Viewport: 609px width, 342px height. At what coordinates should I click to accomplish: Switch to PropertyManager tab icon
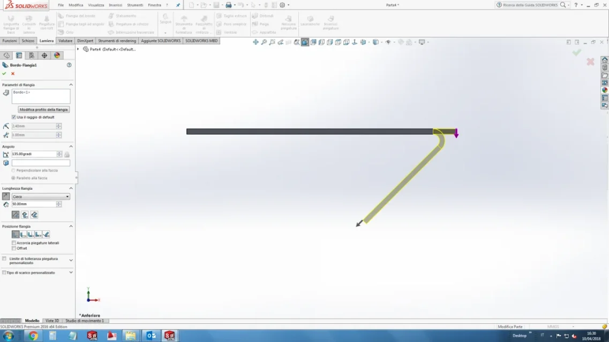[x=19, y=56]
